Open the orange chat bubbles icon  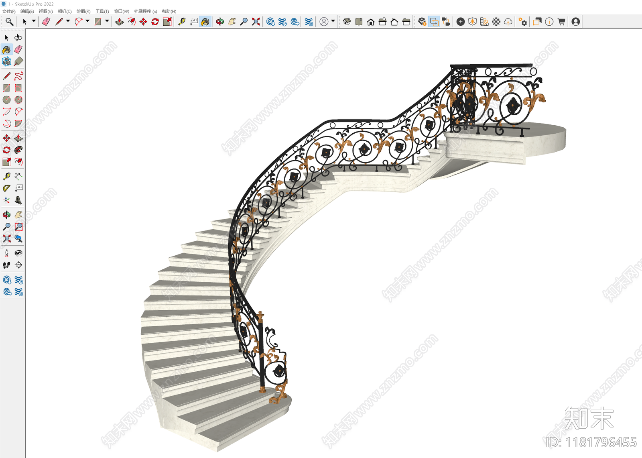click(537, 22)
